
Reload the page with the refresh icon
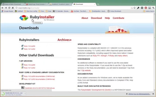click(9, 8)
